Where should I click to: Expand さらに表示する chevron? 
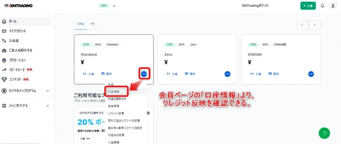[x=48, y=106]
